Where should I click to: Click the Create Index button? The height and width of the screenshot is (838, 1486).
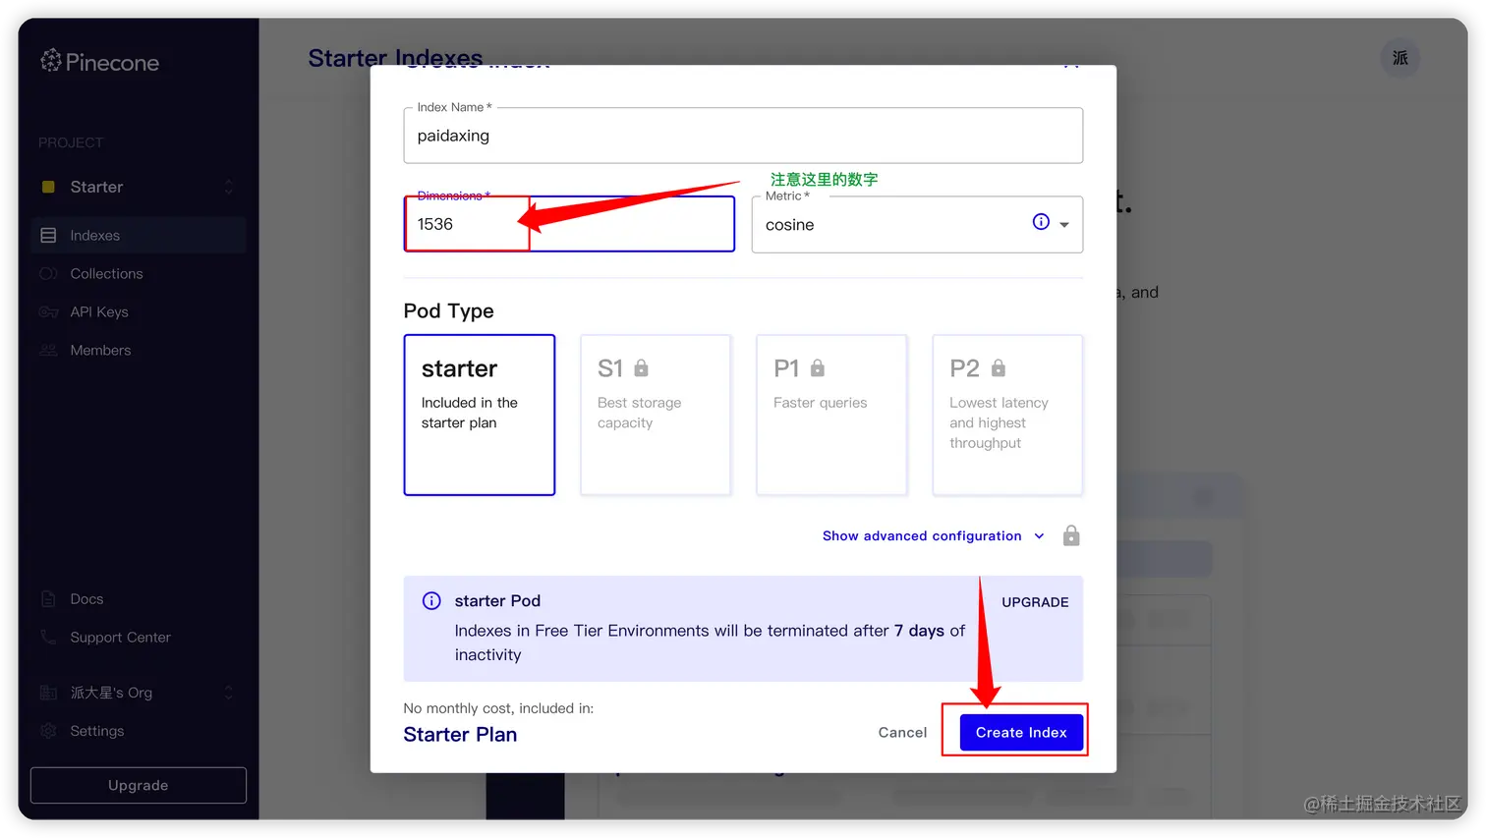point(1021,733)
